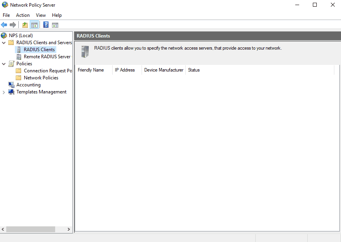Image resolution: width=341 pixels, height=242 pixels.
Task: Minimize the Network Policy Server window
Action: point(297,5)
